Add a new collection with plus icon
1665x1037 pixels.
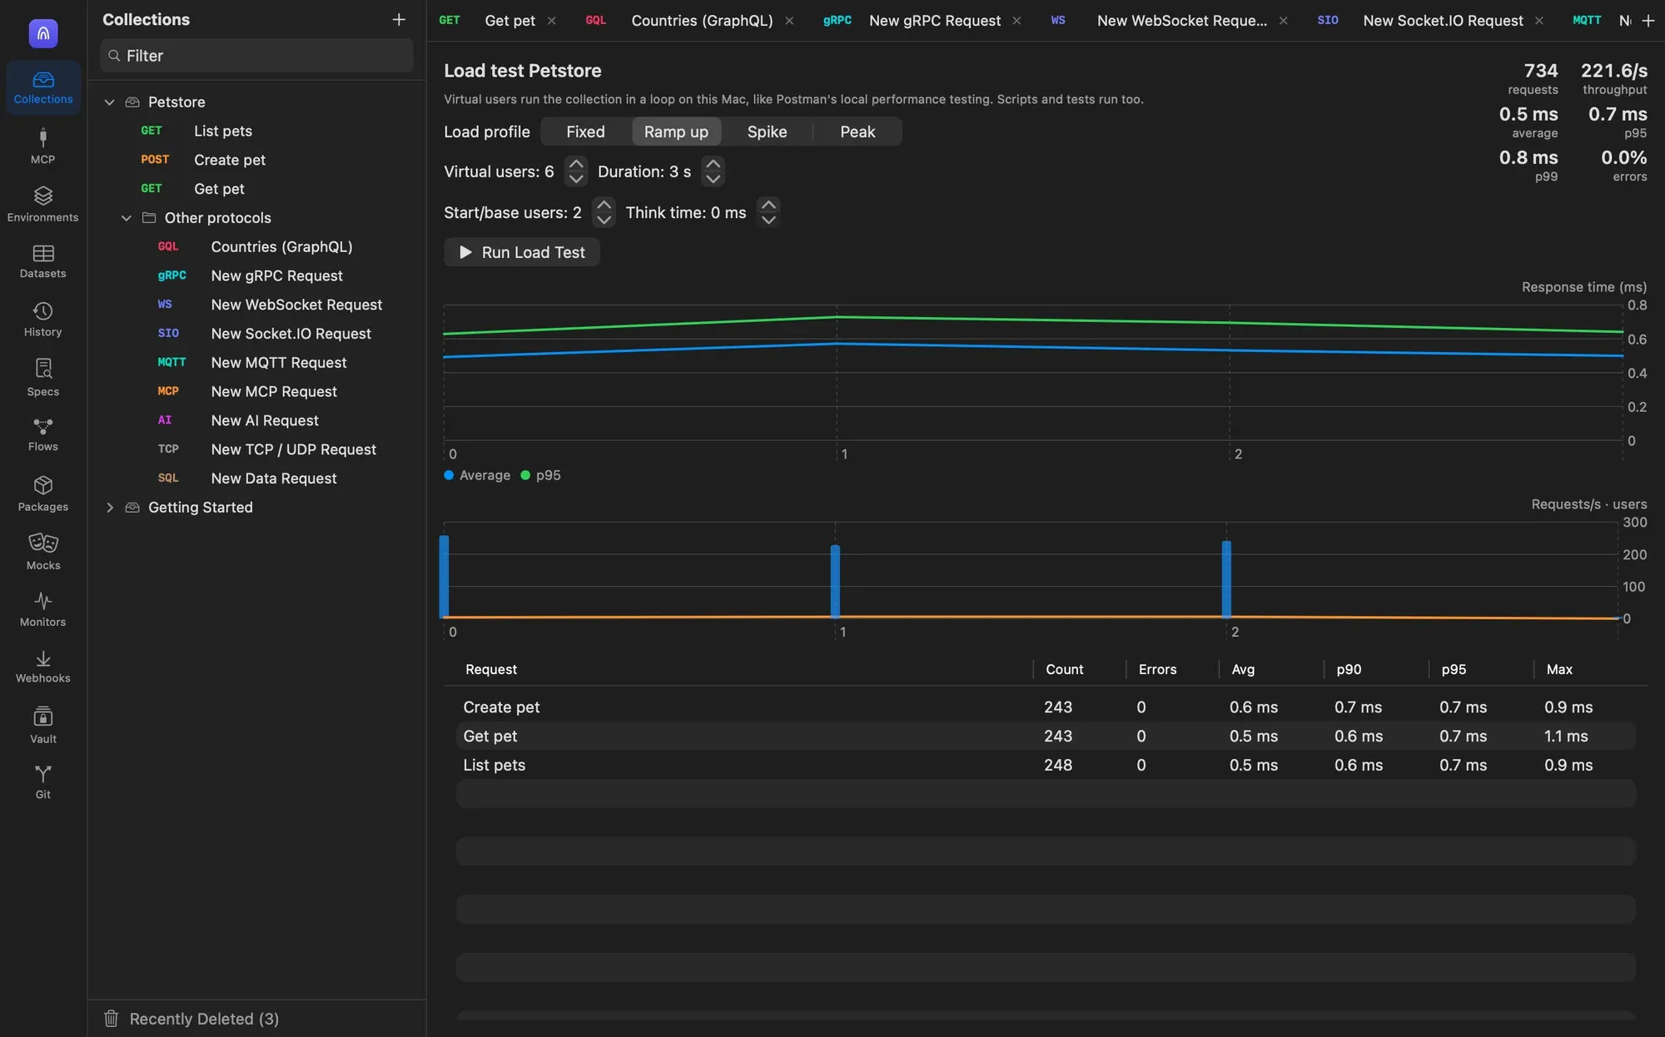click(x=399, y=19)
